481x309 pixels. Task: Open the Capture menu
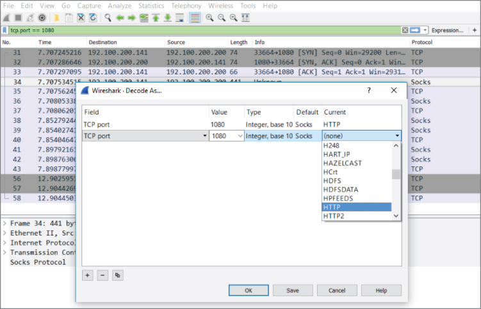(89, 6)
